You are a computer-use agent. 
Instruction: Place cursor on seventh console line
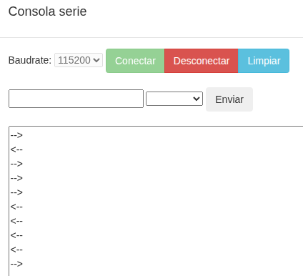coord(16,221)
